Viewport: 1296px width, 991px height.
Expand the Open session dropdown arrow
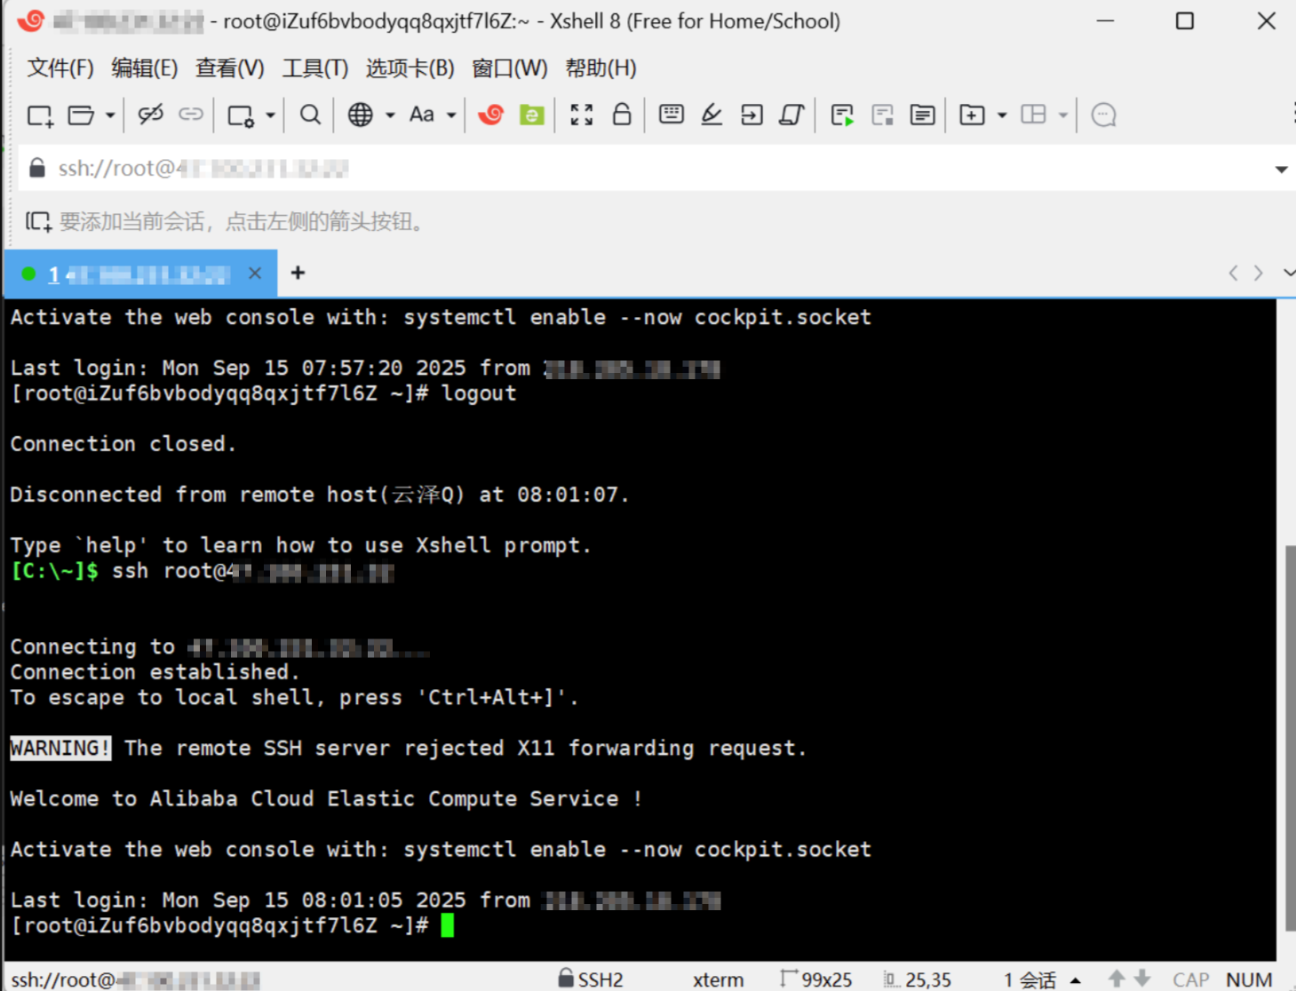(x=110, y=115)
